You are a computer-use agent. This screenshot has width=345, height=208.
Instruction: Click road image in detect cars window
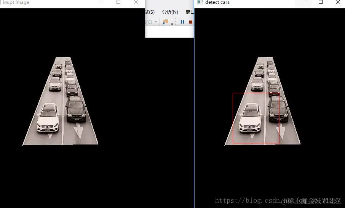coord(262,101)
